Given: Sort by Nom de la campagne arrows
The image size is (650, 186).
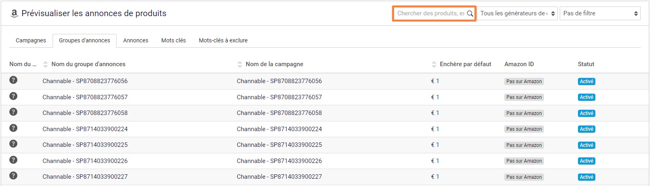Looking at the screenshot, I should tap(240, 64).
